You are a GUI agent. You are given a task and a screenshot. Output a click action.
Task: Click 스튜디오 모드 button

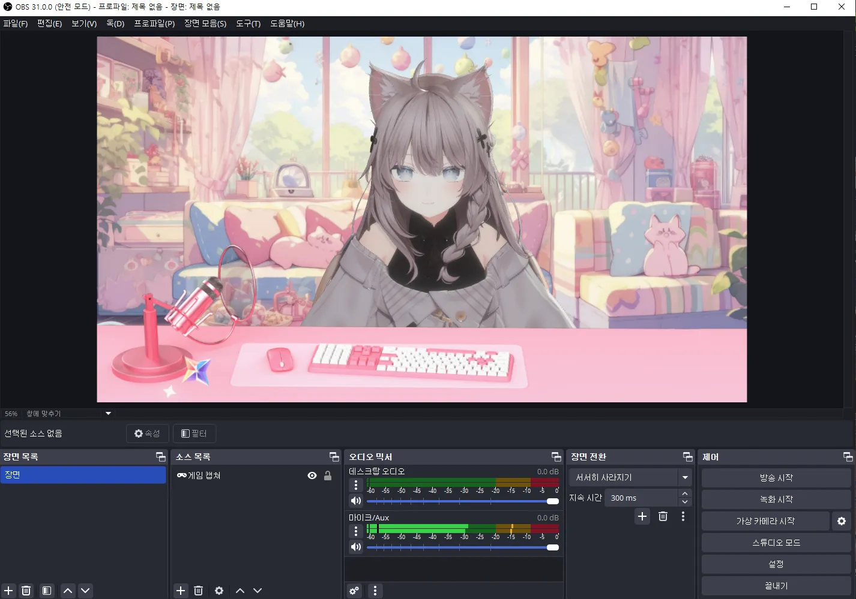(776, 543)
